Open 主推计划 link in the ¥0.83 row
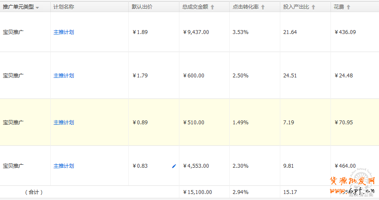The width and height of the screenshot is (379, 200). pyautogui.click(x=64, y=166)
